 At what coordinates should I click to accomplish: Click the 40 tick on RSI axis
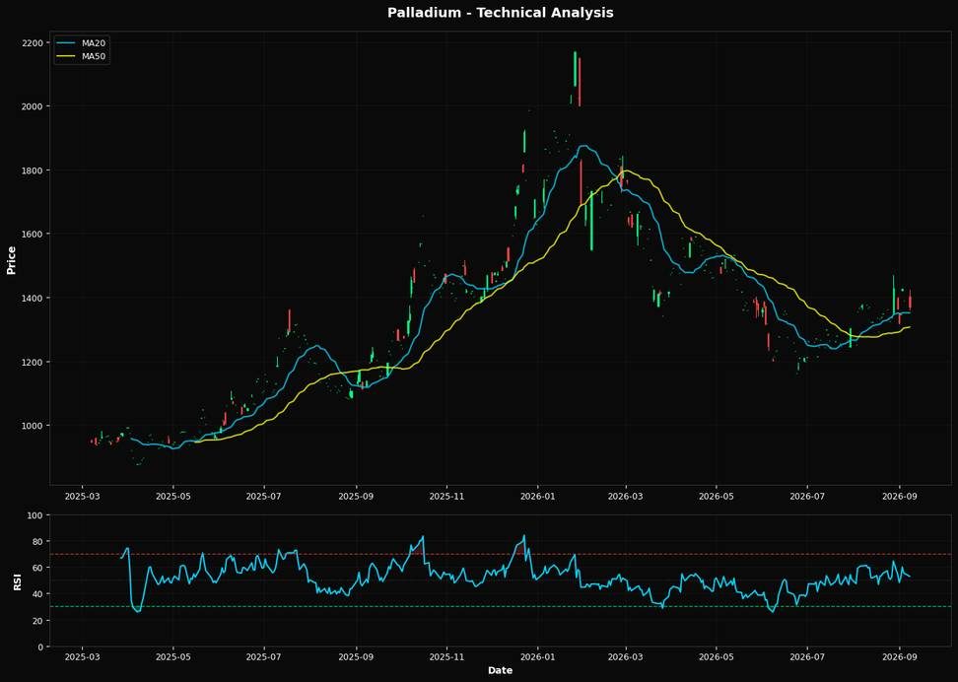click(37, 594)
